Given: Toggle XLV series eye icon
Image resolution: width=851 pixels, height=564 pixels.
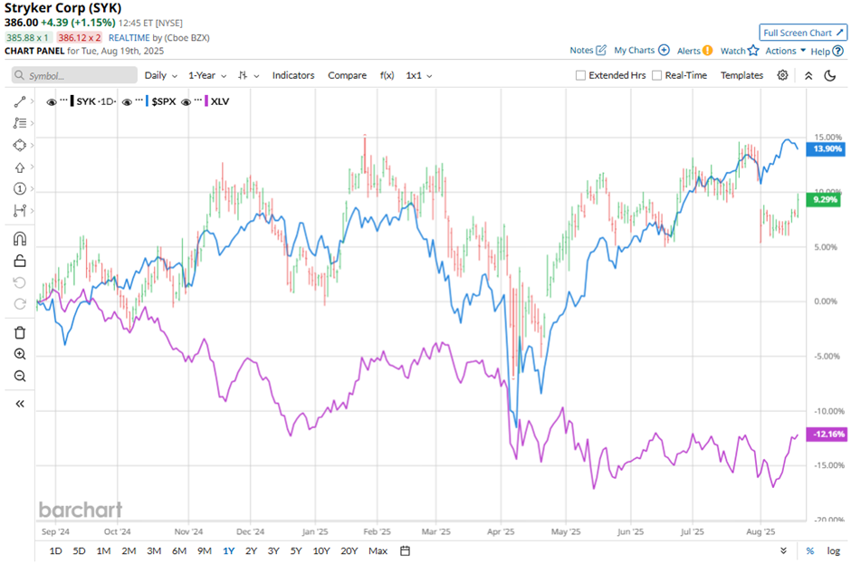Looking at the screenshot, I should pyautogui.click(x=186, y=102).
